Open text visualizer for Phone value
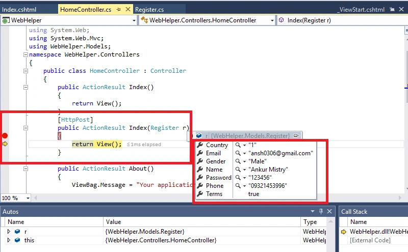This screenshot has height=252, width=408. click(x=238, y=186)
